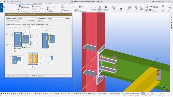This screenshot has width=173, height=97.
Task: Open the Плоскости контура dropdown
Action: pos(114,93)
